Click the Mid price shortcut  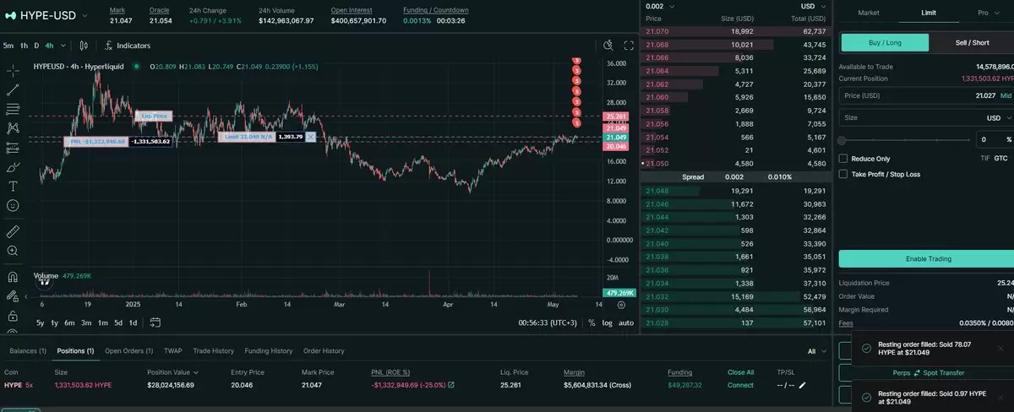click(x=1006, y=95)
